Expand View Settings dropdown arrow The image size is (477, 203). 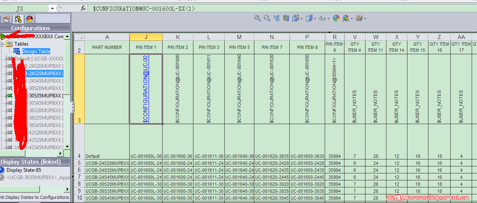pyautogui.click(x=365, y=18)
